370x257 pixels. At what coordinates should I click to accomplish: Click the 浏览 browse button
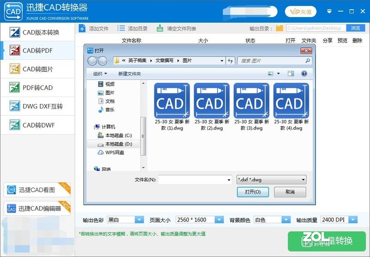(355, 28)
